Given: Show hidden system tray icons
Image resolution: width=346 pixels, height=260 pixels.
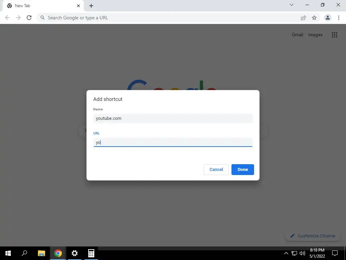Looking at the screenshot, I should (x=286, y=253).
